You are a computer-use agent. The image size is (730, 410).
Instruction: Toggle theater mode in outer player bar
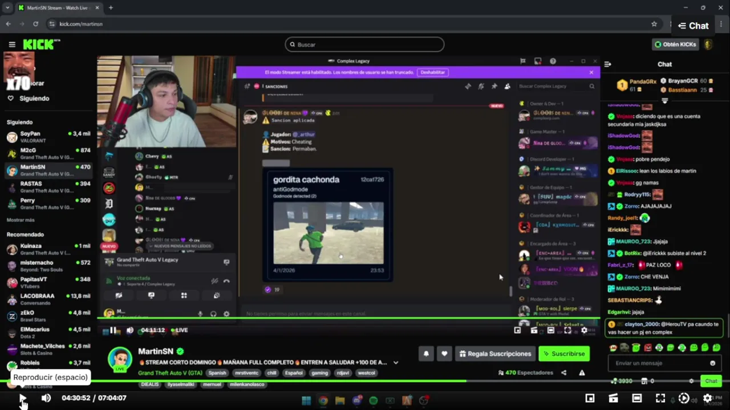[636, 398]
